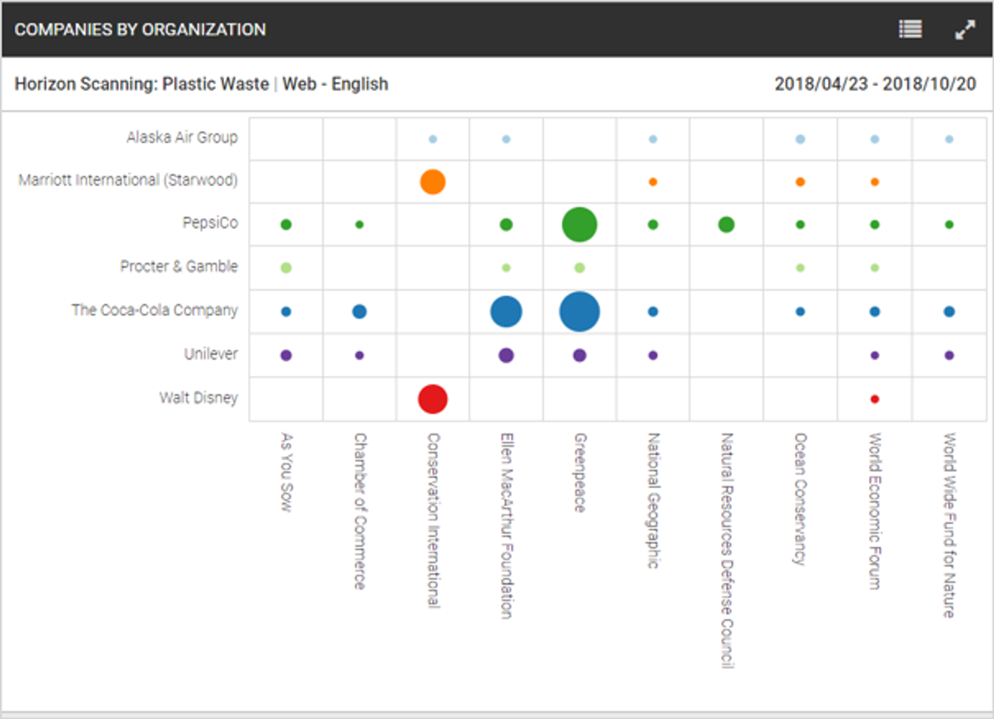The height and width of the screenshot is (719, 994).
Task: Click the Walt Disney row label
Action: tap(199, 398)
